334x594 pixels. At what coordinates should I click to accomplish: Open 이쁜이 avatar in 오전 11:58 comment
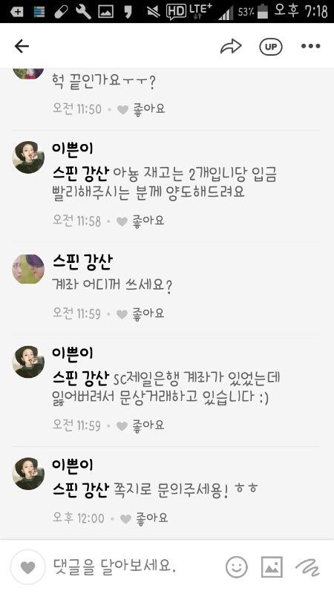(28, 157)
